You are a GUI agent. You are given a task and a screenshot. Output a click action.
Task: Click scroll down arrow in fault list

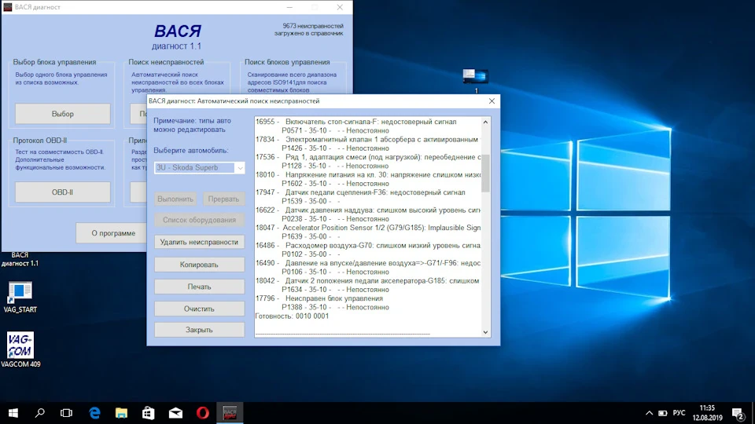coord(485,332)
